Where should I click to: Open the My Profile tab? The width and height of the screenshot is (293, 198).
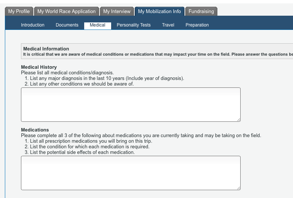point(19,12)
